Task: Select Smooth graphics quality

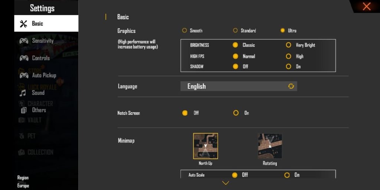Action: click(184, 30)
